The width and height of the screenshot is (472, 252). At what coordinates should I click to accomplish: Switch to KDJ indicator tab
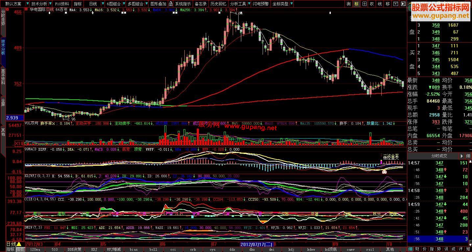94,249
